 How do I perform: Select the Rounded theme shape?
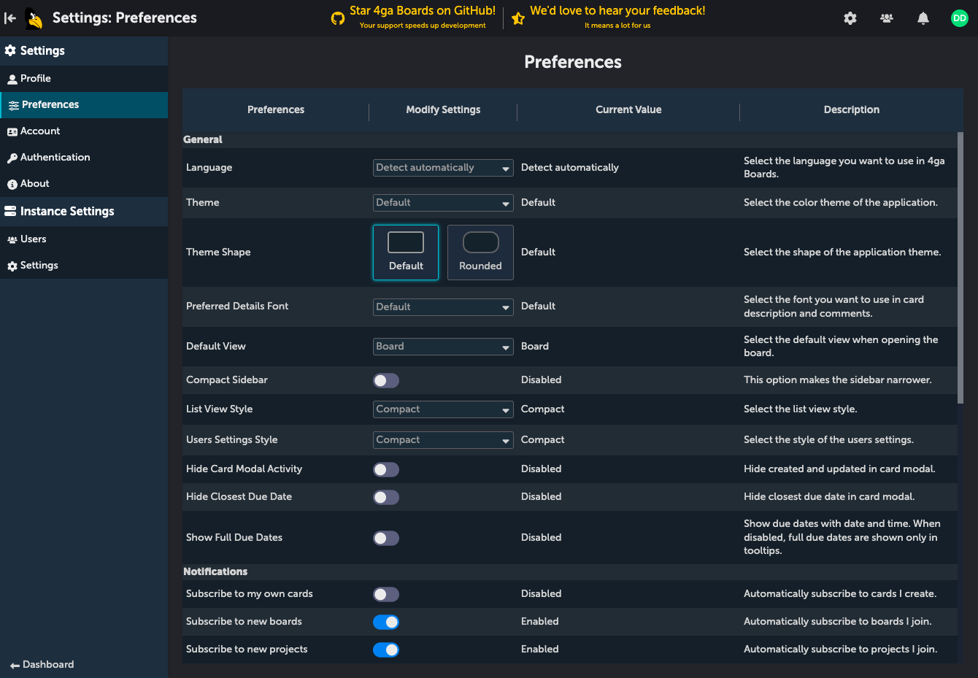480,253
